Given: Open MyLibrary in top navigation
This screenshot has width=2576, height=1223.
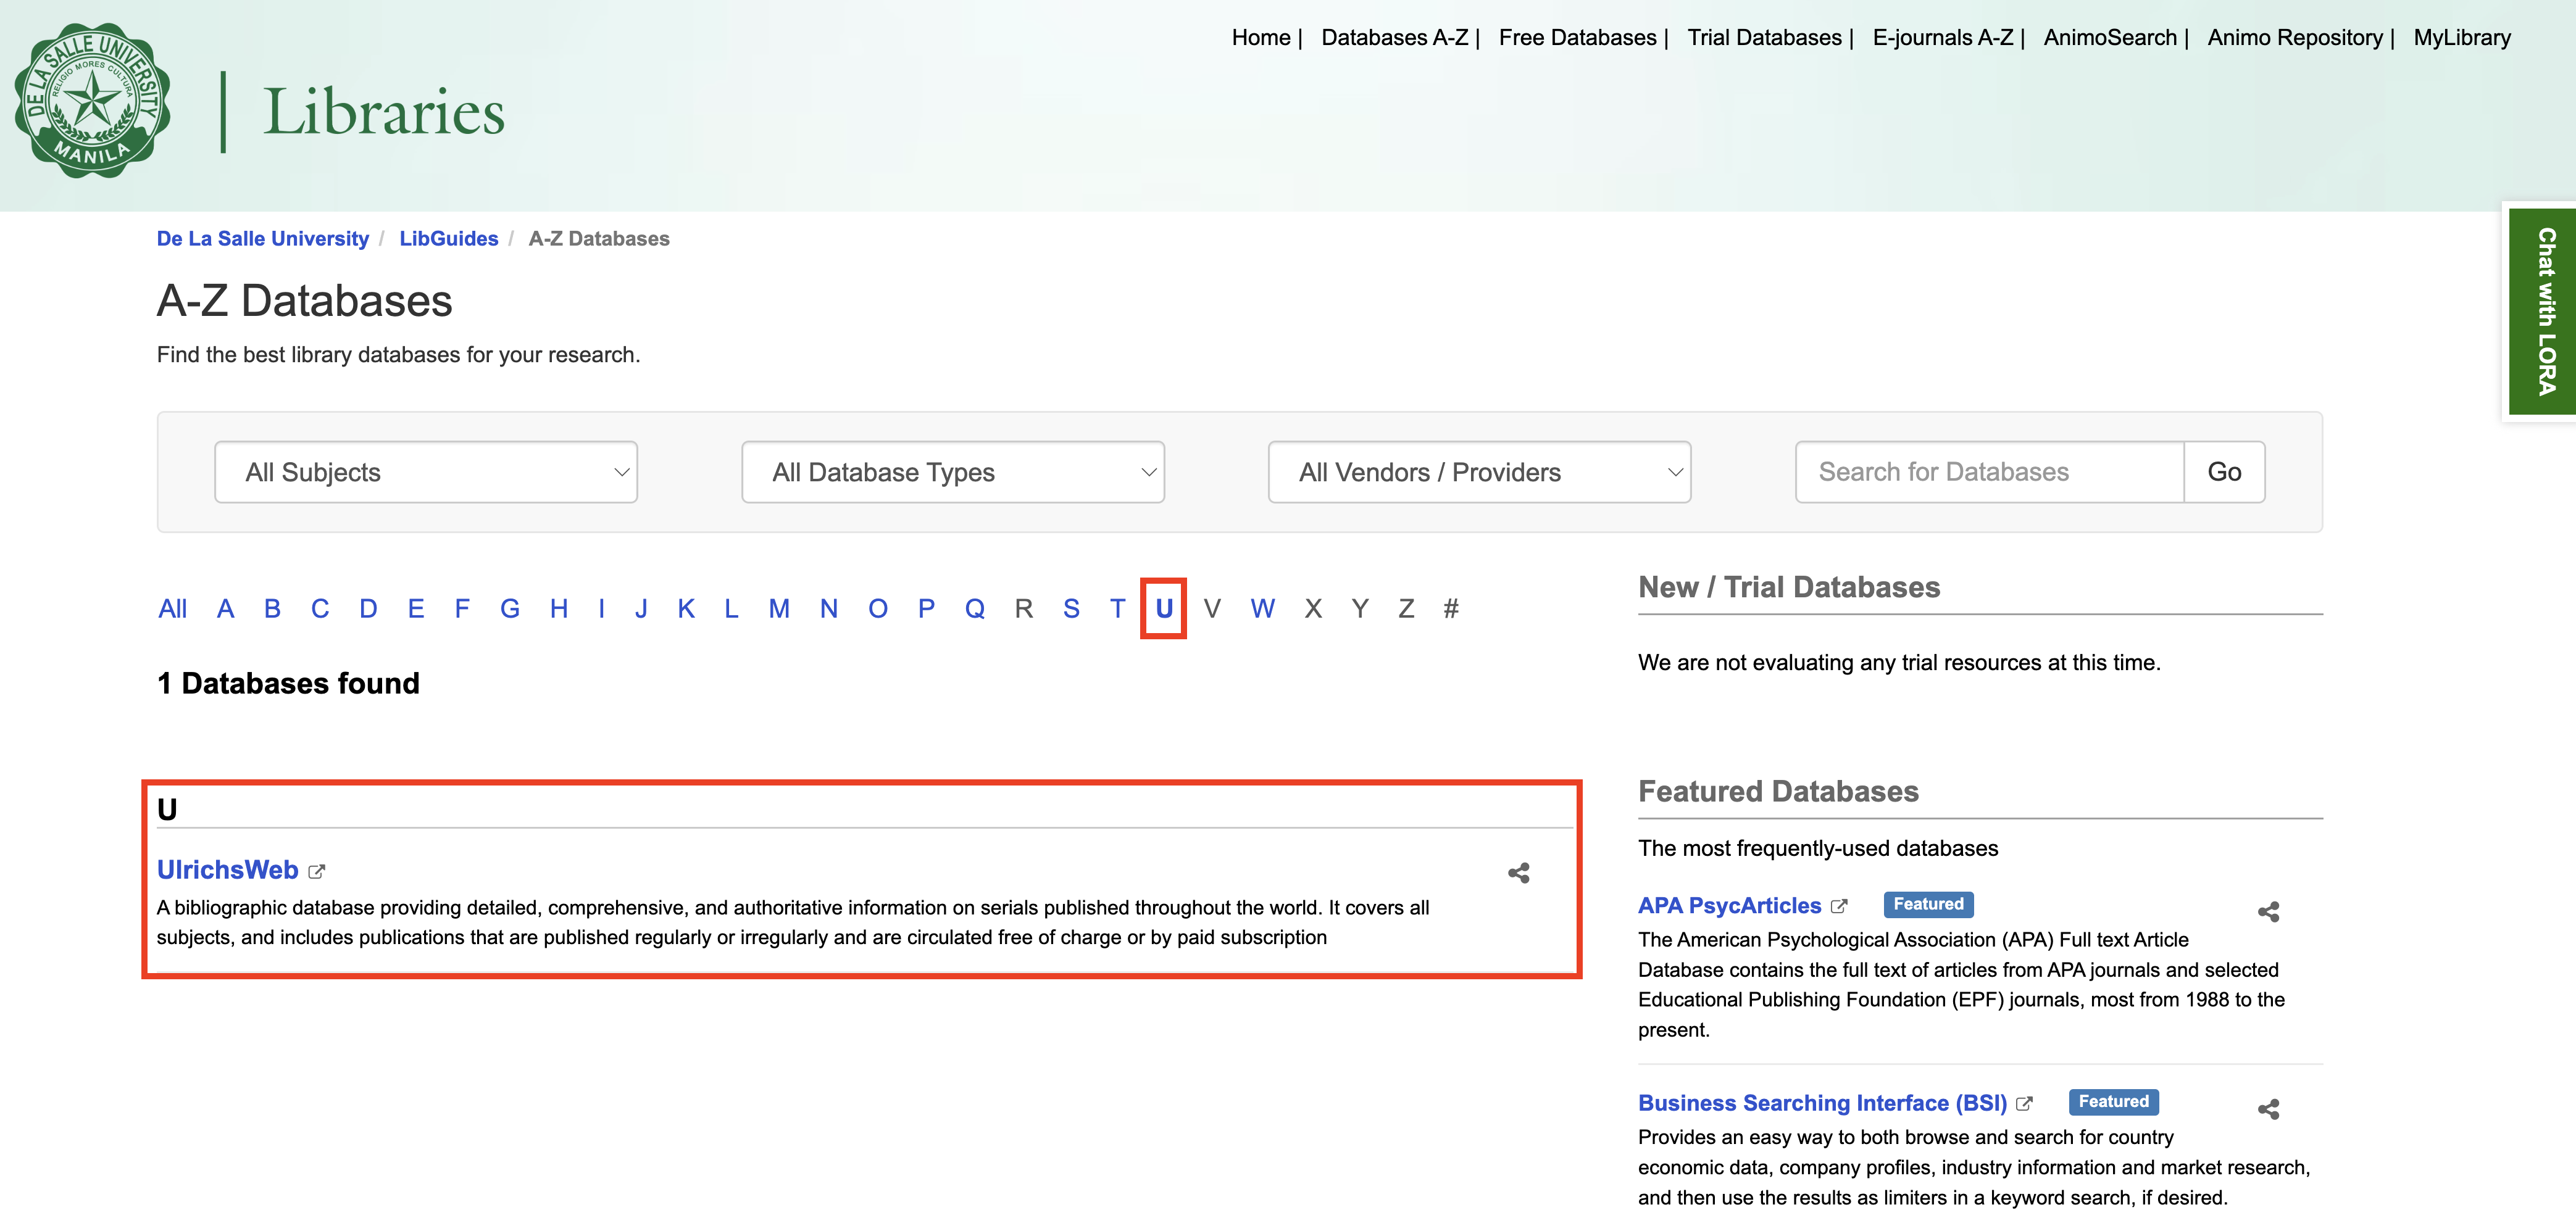Looking at the screenshot, I should coord(2462,38).
